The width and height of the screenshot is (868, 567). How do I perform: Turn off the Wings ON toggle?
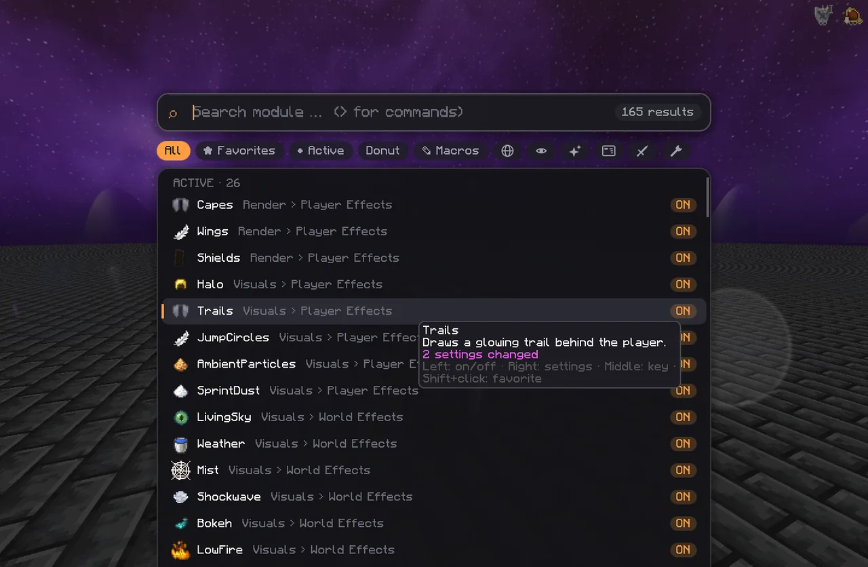[x=683, y=231]
